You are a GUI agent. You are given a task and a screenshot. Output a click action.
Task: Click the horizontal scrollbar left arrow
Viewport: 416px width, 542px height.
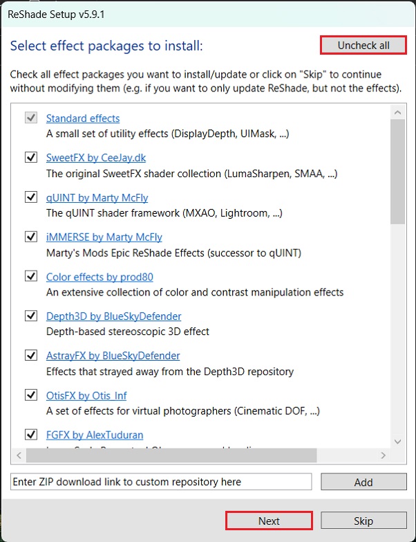[x=19, y=455]
